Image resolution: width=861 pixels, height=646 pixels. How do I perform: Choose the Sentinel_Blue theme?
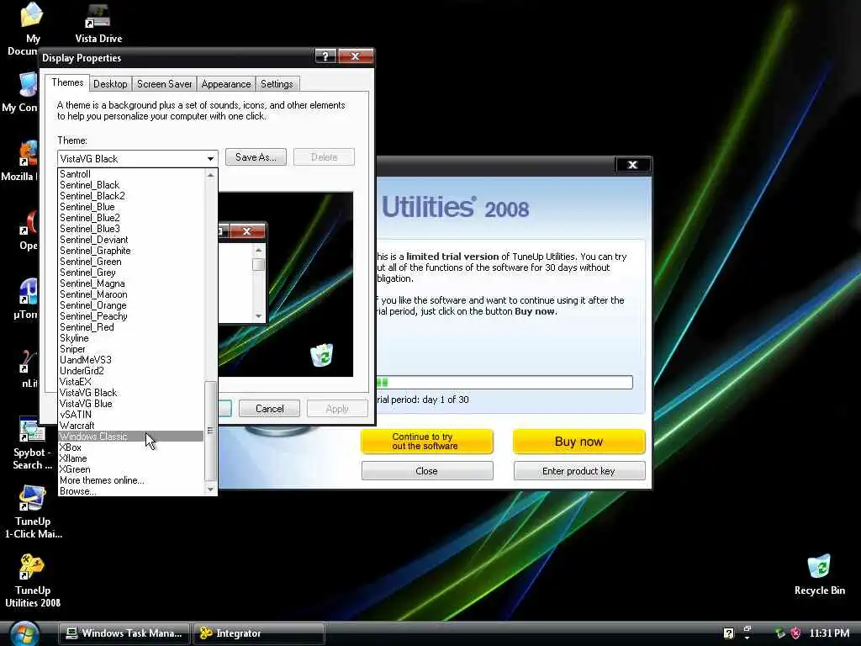click(x=130, y=207)
